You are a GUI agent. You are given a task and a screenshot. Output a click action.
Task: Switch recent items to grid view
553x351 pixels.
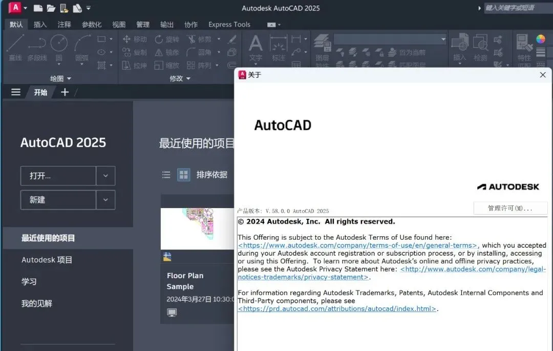coord(183,175)
